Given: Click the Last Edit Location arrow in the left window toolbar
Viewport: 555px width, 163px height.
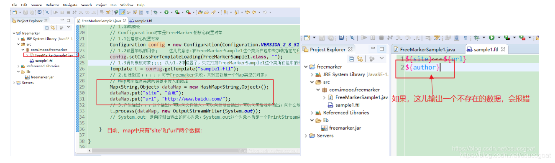Looking at the screenshot, I should (x=247, y=12).
